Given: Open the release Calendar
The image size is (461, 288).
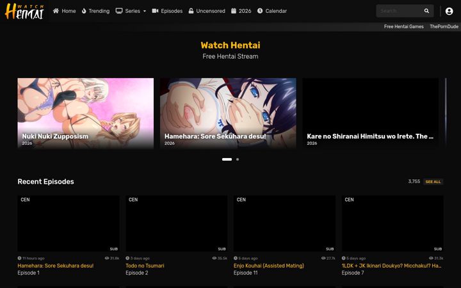Looking at the screenshot, I should [x=272, y=11].
